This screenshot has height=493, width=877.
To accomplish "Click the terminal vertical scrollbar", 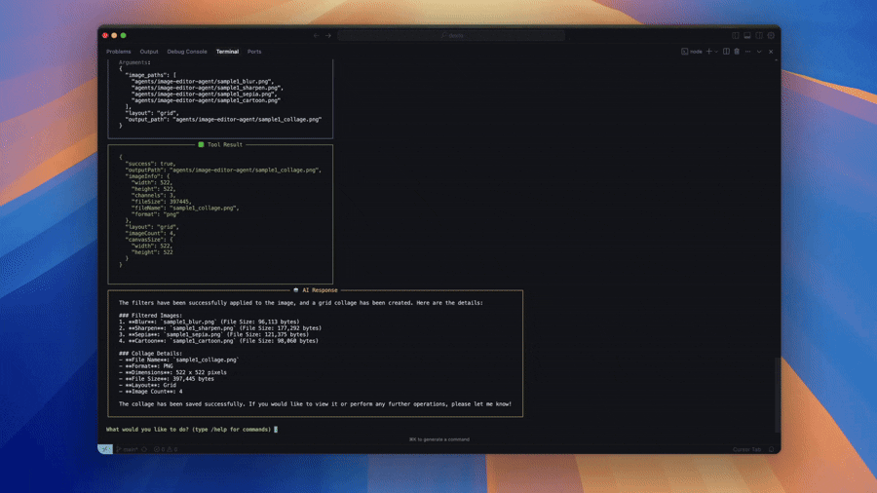I will tap(777, 395).
